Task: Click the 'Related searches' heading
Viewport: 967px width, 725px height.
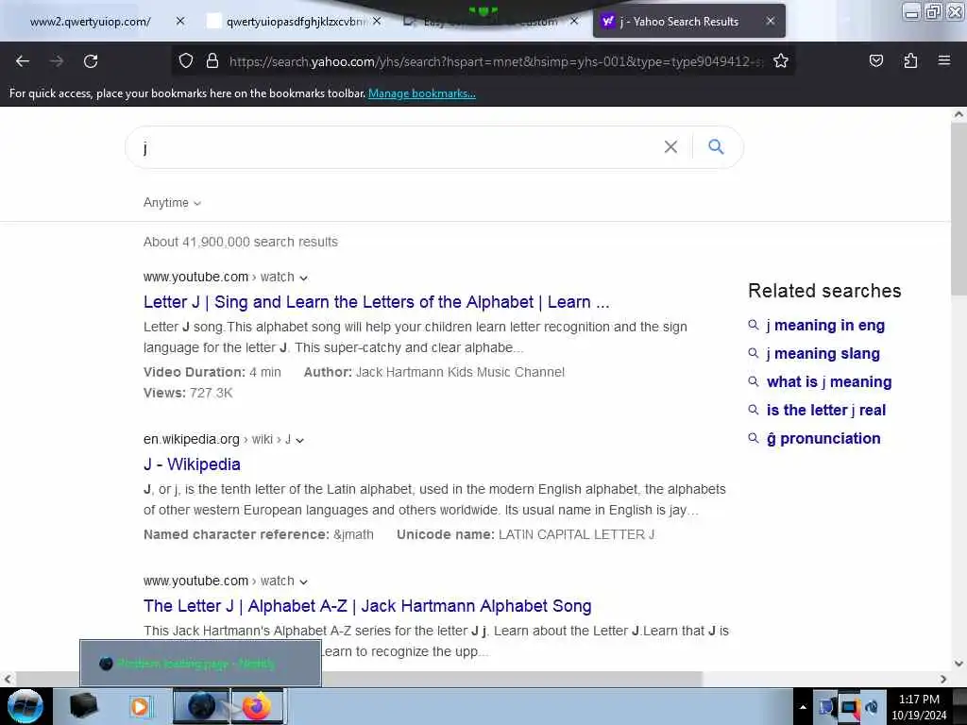Action: pyautogui.click(x=824, y=291)
